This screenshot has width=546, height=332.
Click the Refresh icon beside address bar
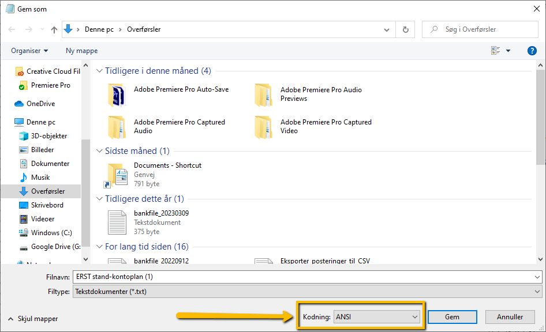click(x=405, y=29)
